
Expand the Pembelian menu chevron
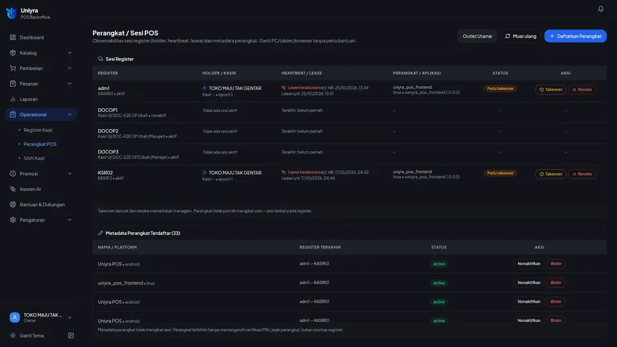click(69, 68)
